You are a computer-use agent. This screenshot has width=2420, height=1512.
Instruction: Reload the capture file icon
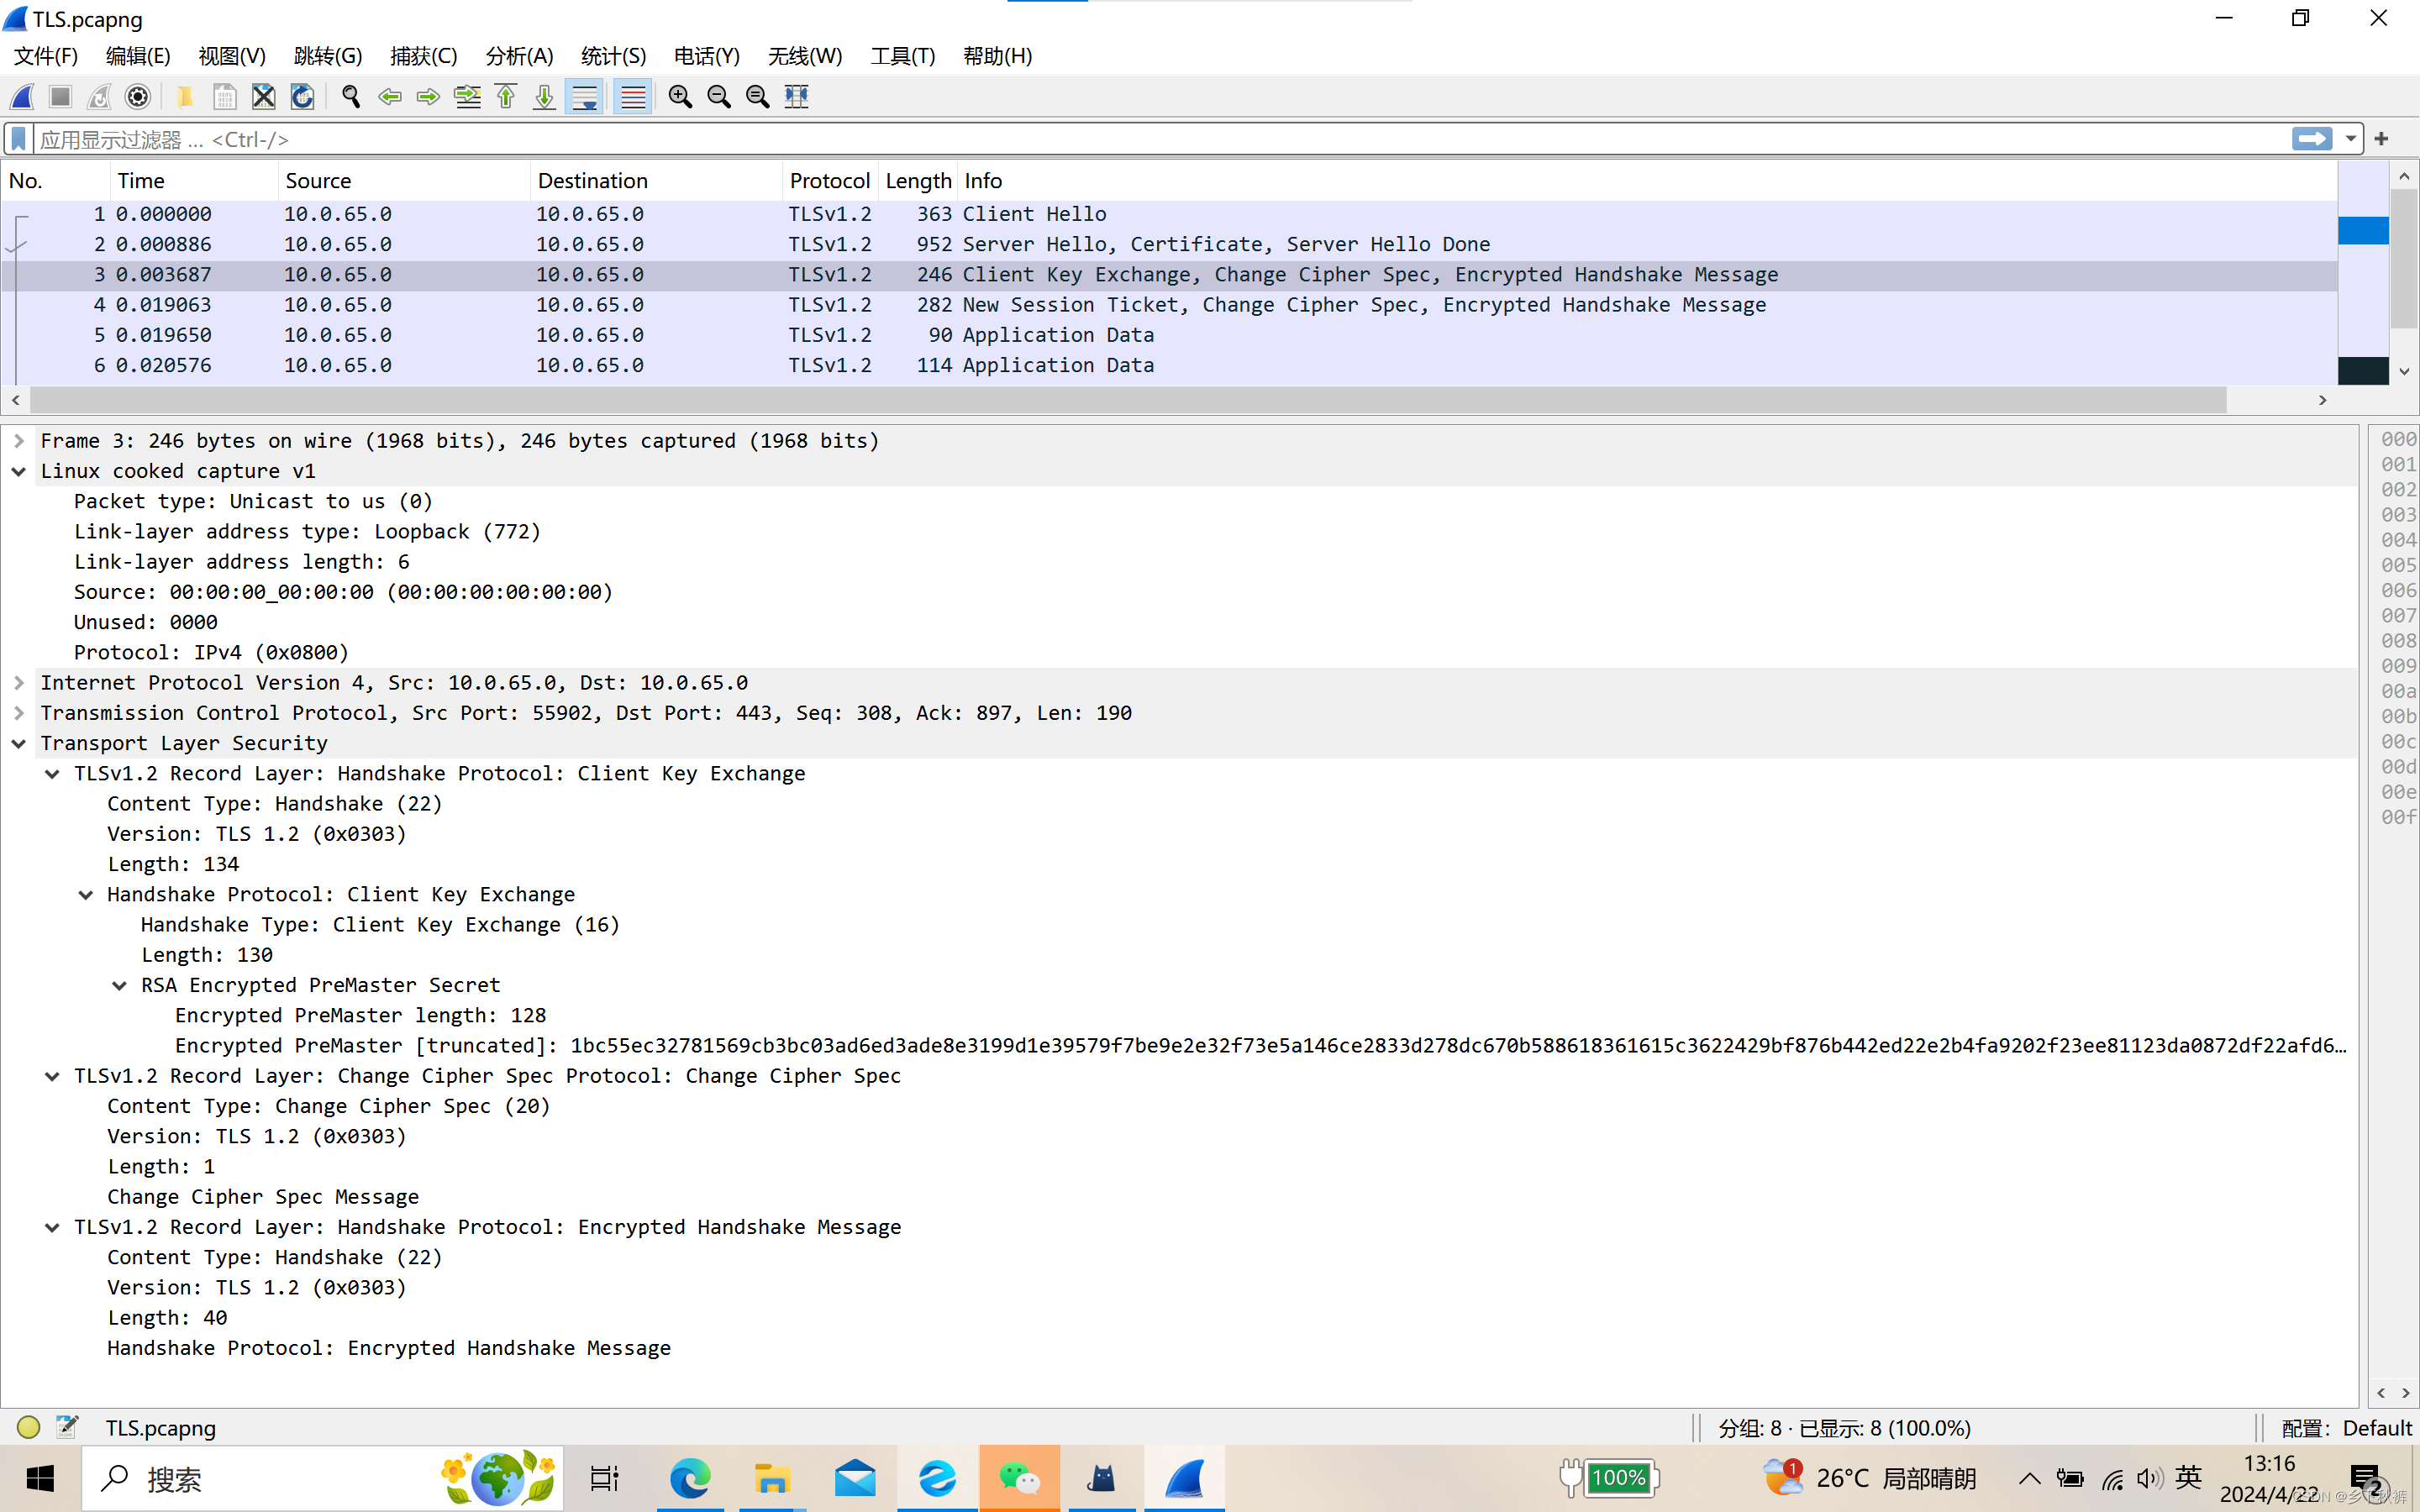point(302,97)
